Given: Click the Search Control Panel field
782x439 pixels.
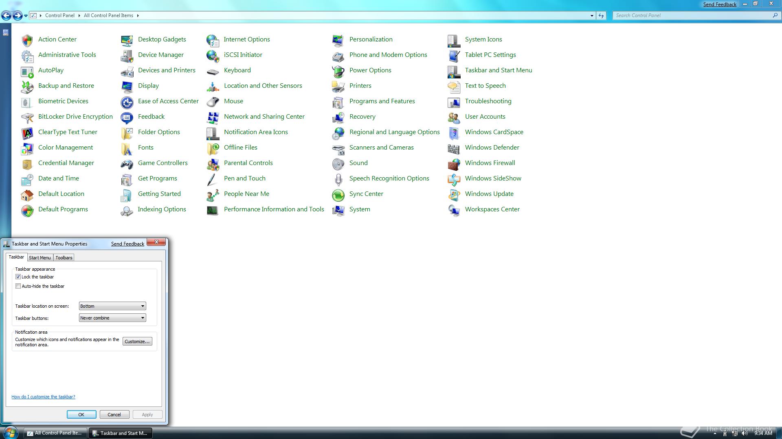Looking at the screenshot, I should (696, 15).
